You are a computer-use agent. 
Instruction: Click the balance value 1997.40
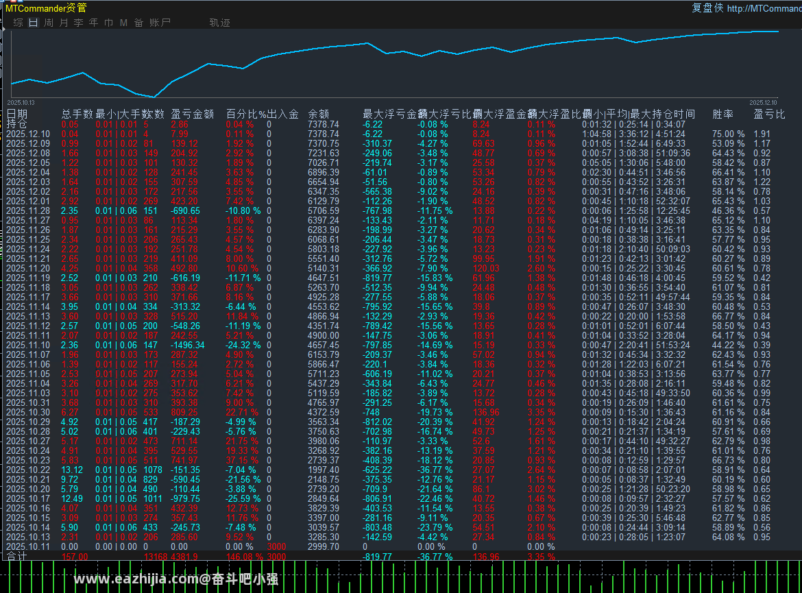tap(324, 470)
